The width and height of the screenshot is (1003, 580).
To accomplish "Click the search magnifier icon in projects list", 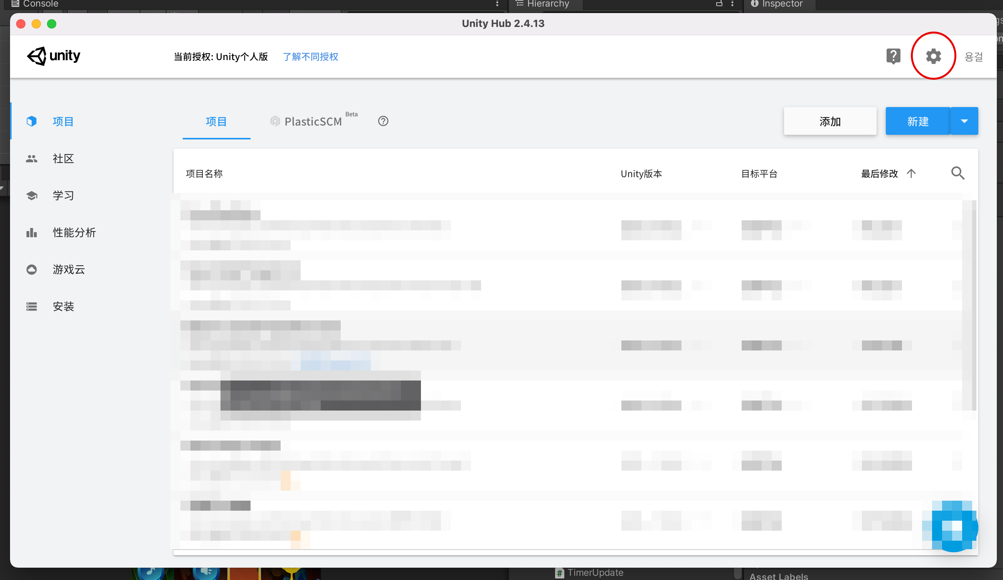I will (958, 173).
